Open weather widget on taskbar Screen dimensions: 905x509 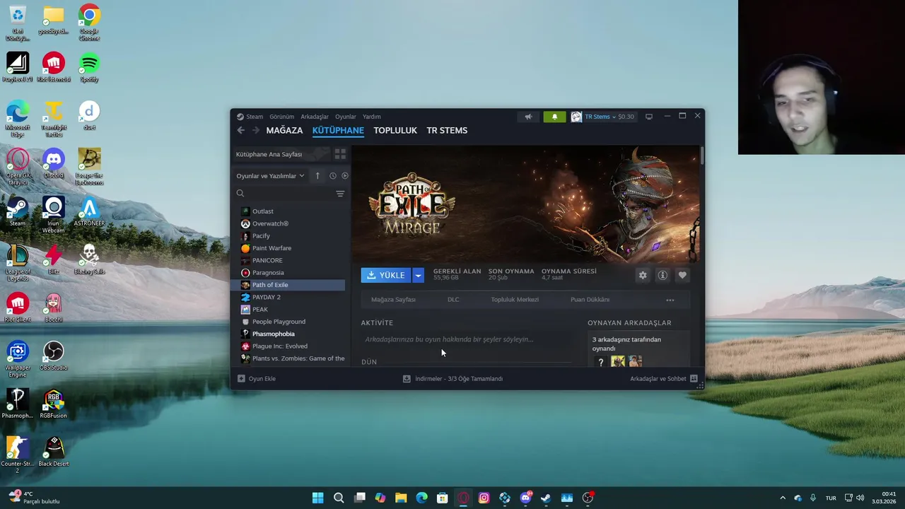pos(34,498)
